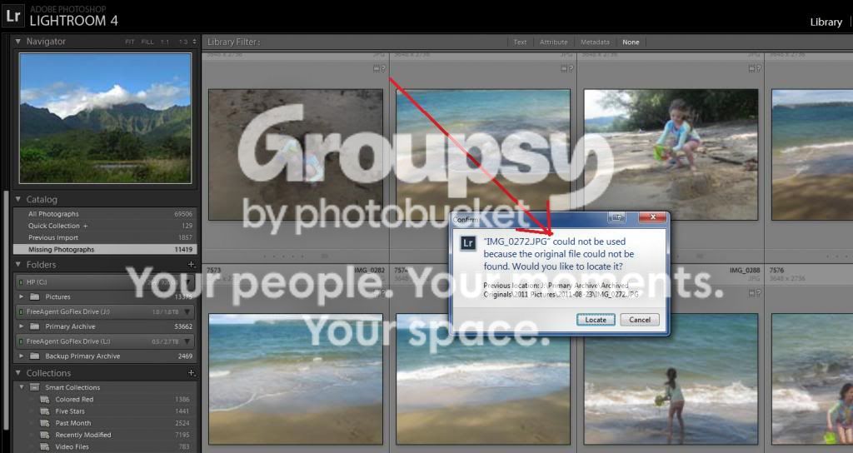Switch Library Filter to Text
Screen dimensions: 853x453
(x=520, y=42)
